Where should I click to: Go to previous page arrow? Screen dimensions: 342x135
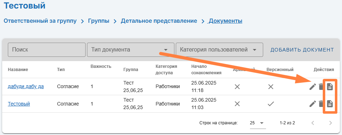(x=313, y=123)
